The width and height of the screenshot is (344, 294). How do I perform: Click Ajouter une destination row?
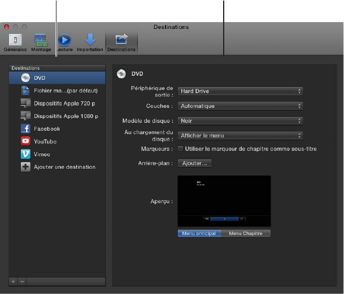tap(57, 167)
